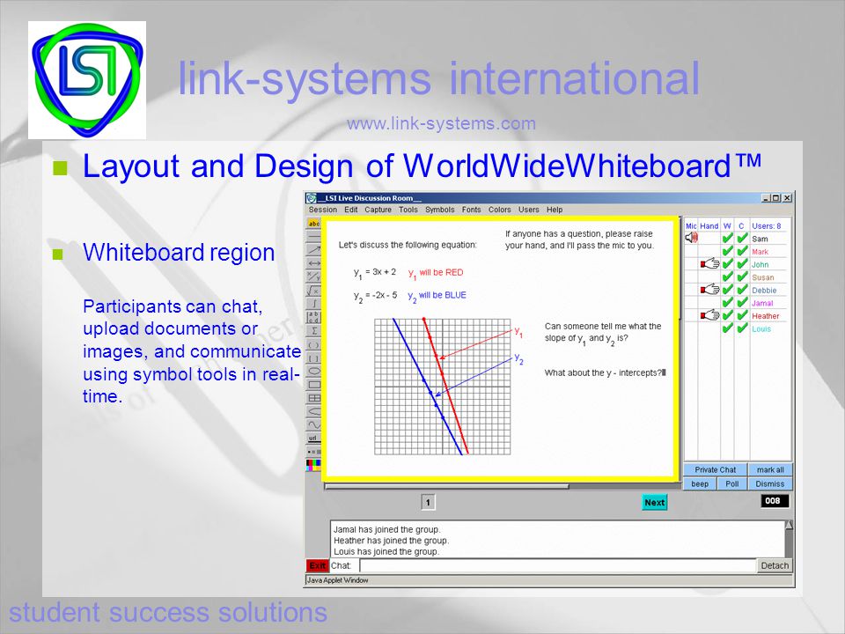This screenshot has height=634, width=845.
Task: Select the curve arc tool
Action: coord(313,412)
